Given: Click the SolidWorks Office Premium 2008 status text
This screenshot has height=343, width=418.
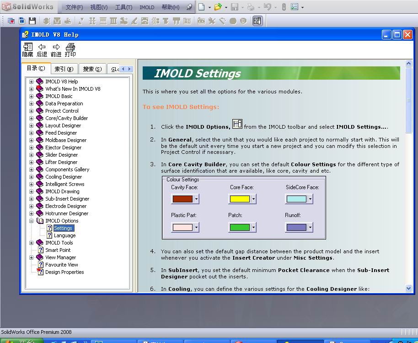Looking at the screenshot, I should coord(36,332).
